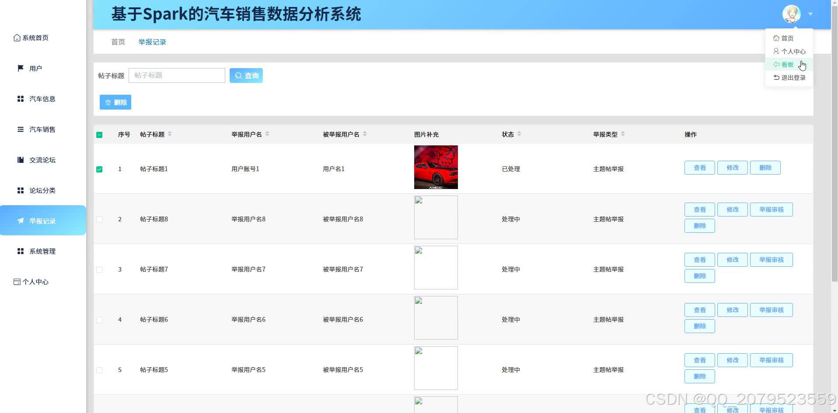Click the book icon beside 交流论坛
Image resolution: width=838 pixels, height=413 pixels.
(x=21, y=160)
